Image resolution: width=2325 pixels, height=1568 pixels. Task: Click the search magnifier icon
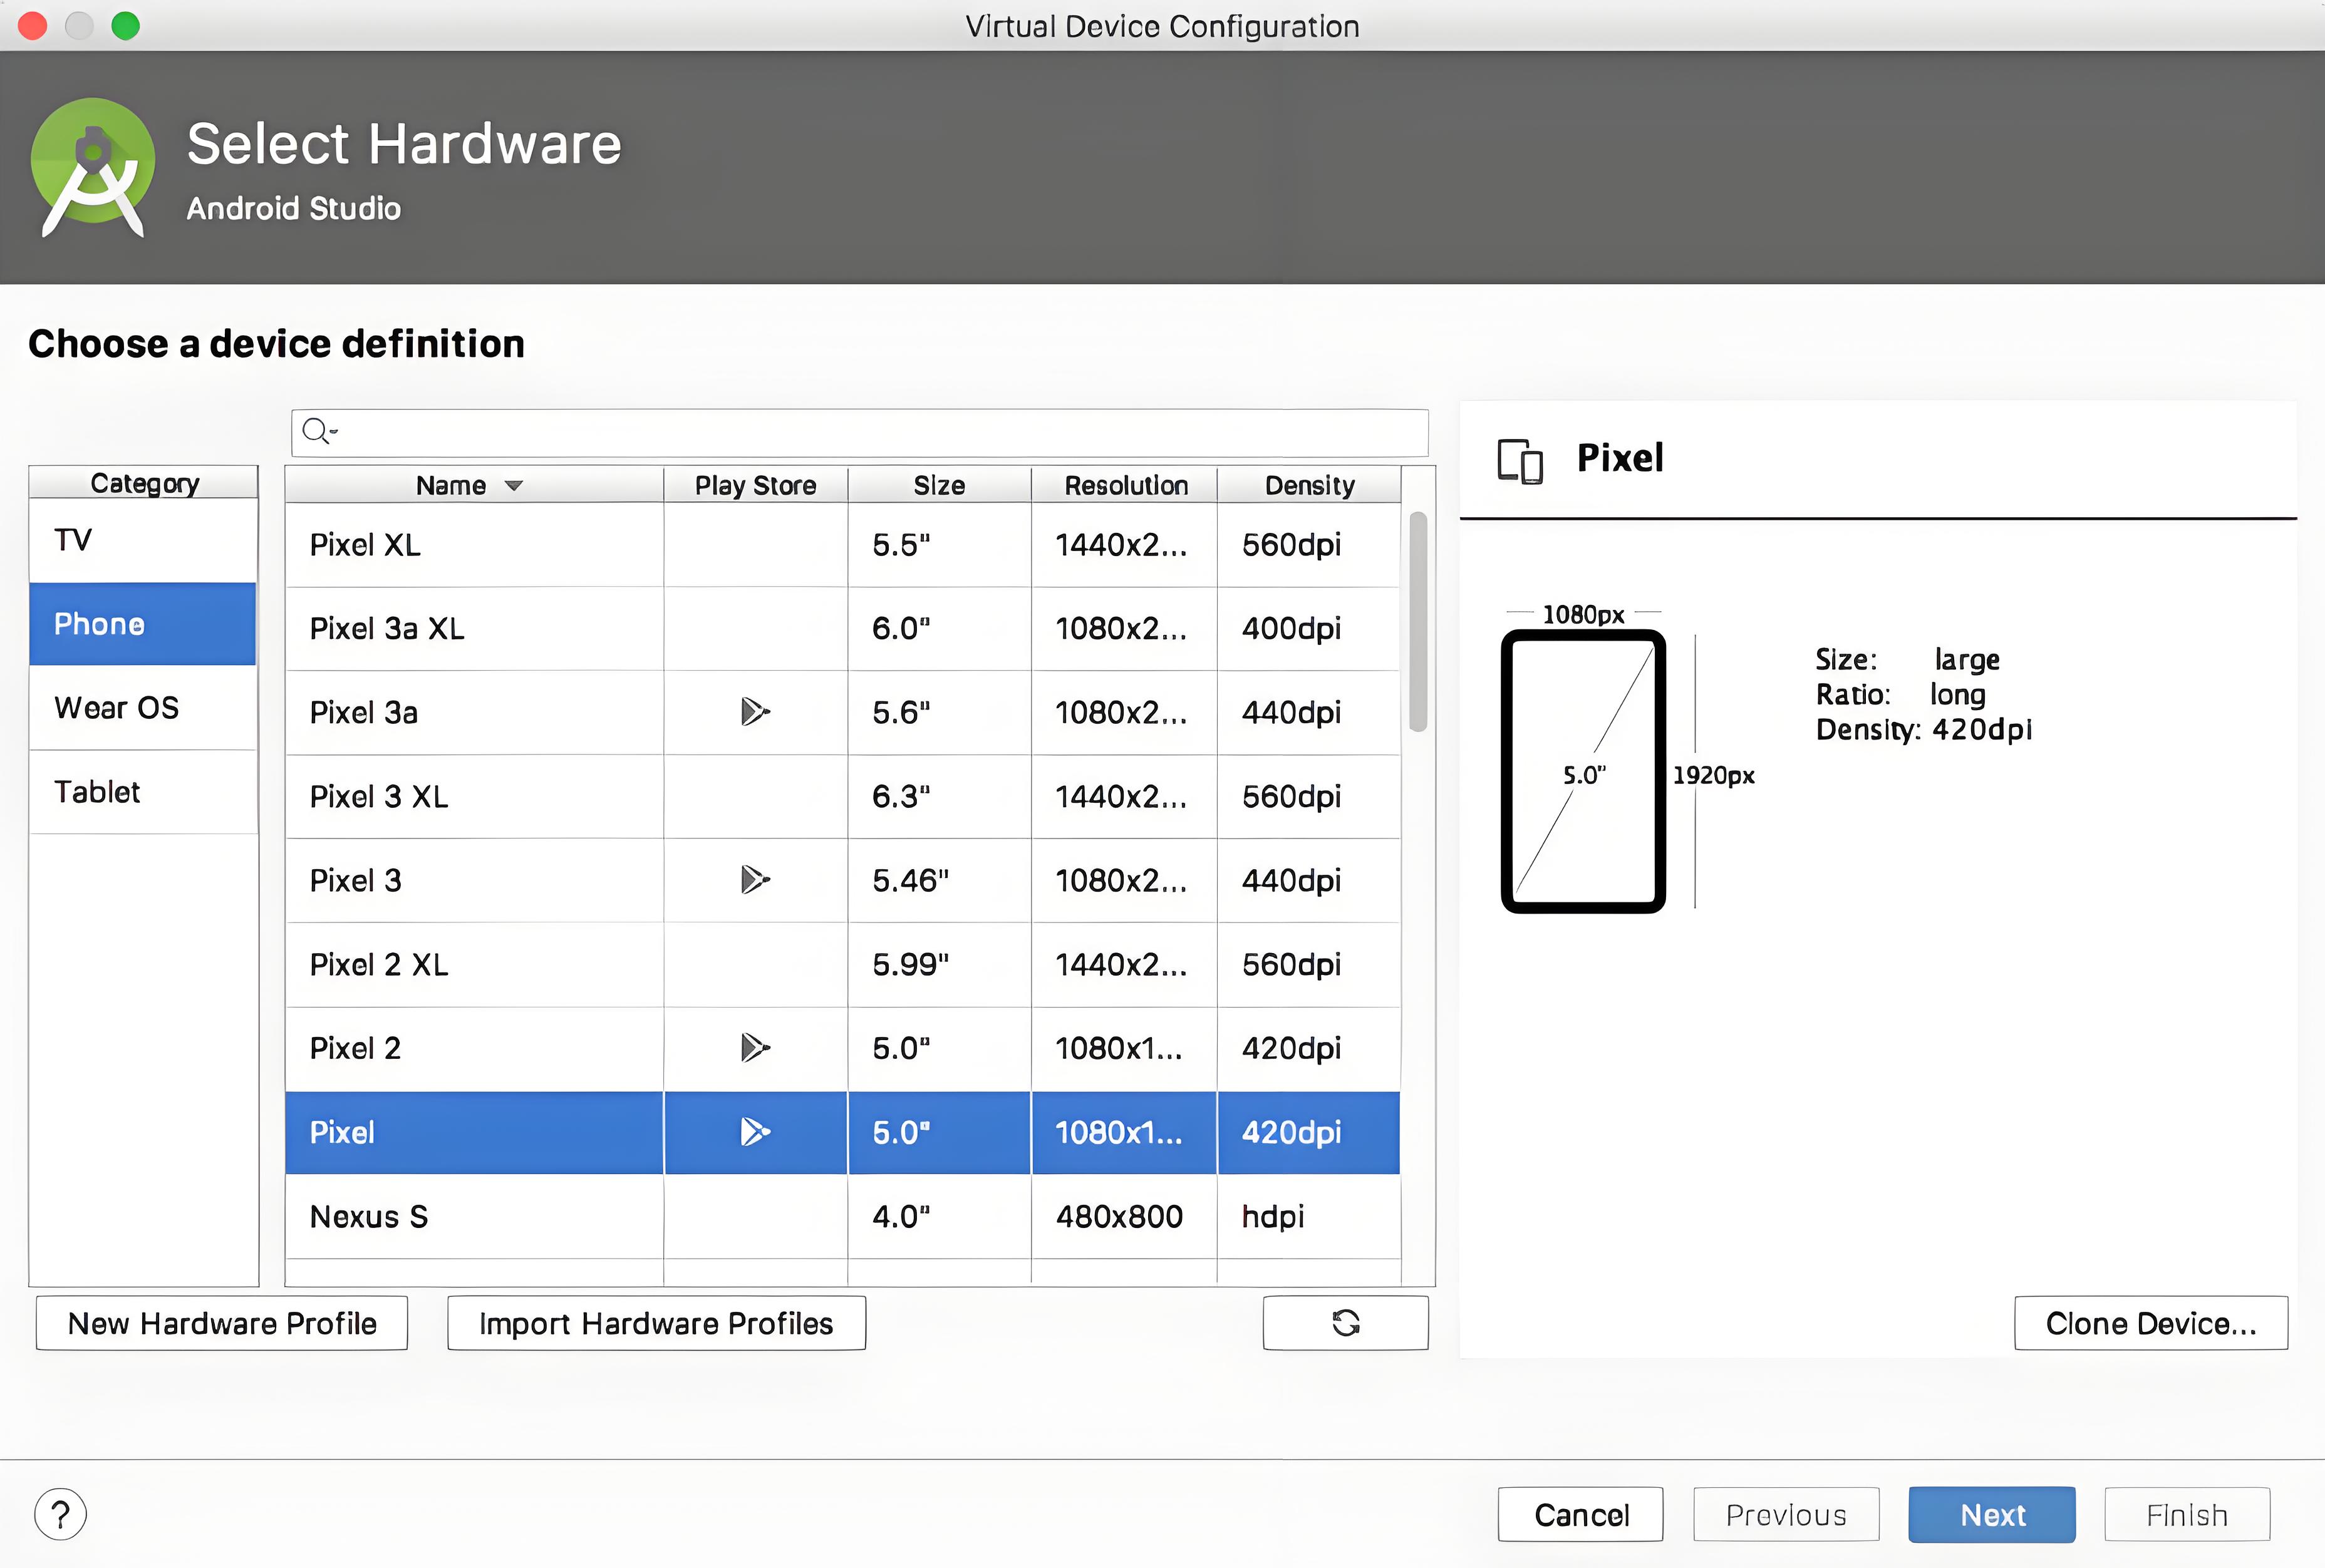(x=319, y=432)
